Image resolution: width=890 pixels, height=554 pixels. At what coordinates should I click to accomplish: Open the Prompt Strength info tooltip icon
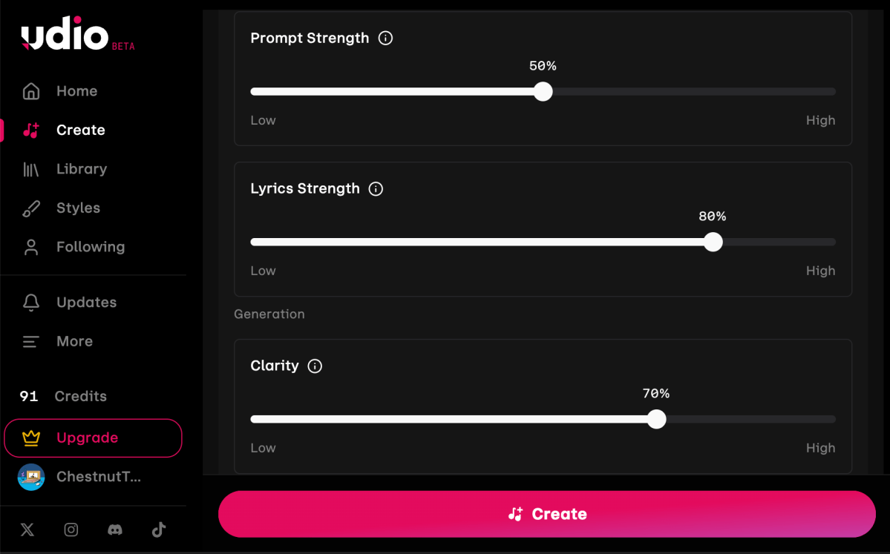point(385,38)
